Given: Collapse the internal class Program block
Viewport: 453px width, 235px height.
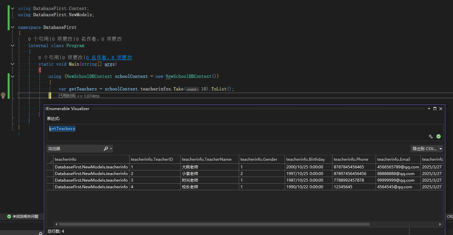Looking at the screenshot, I should (x=13, y=45).
